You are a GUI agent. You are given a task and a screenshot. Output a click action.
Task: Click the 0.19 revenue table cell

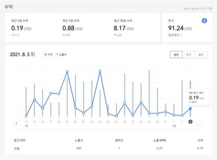click(200, 148)
